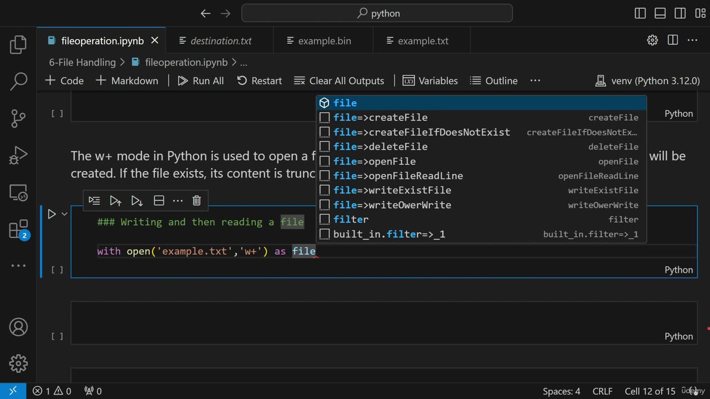Change end of line sequence CRLF
710x399 pixels.
[x=602, y=391]
